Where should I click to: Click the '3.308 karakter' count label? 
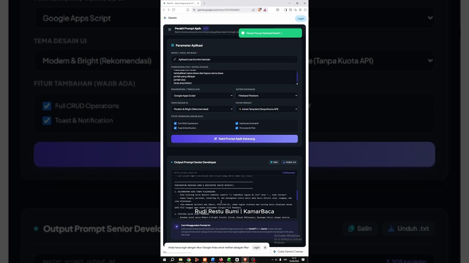click(x=288, y=173)
